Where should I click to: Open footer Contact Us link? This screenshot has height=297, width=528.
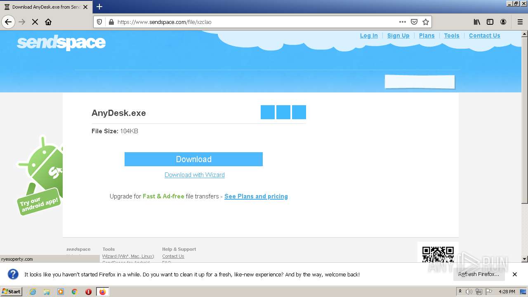(x=173, y=256)
